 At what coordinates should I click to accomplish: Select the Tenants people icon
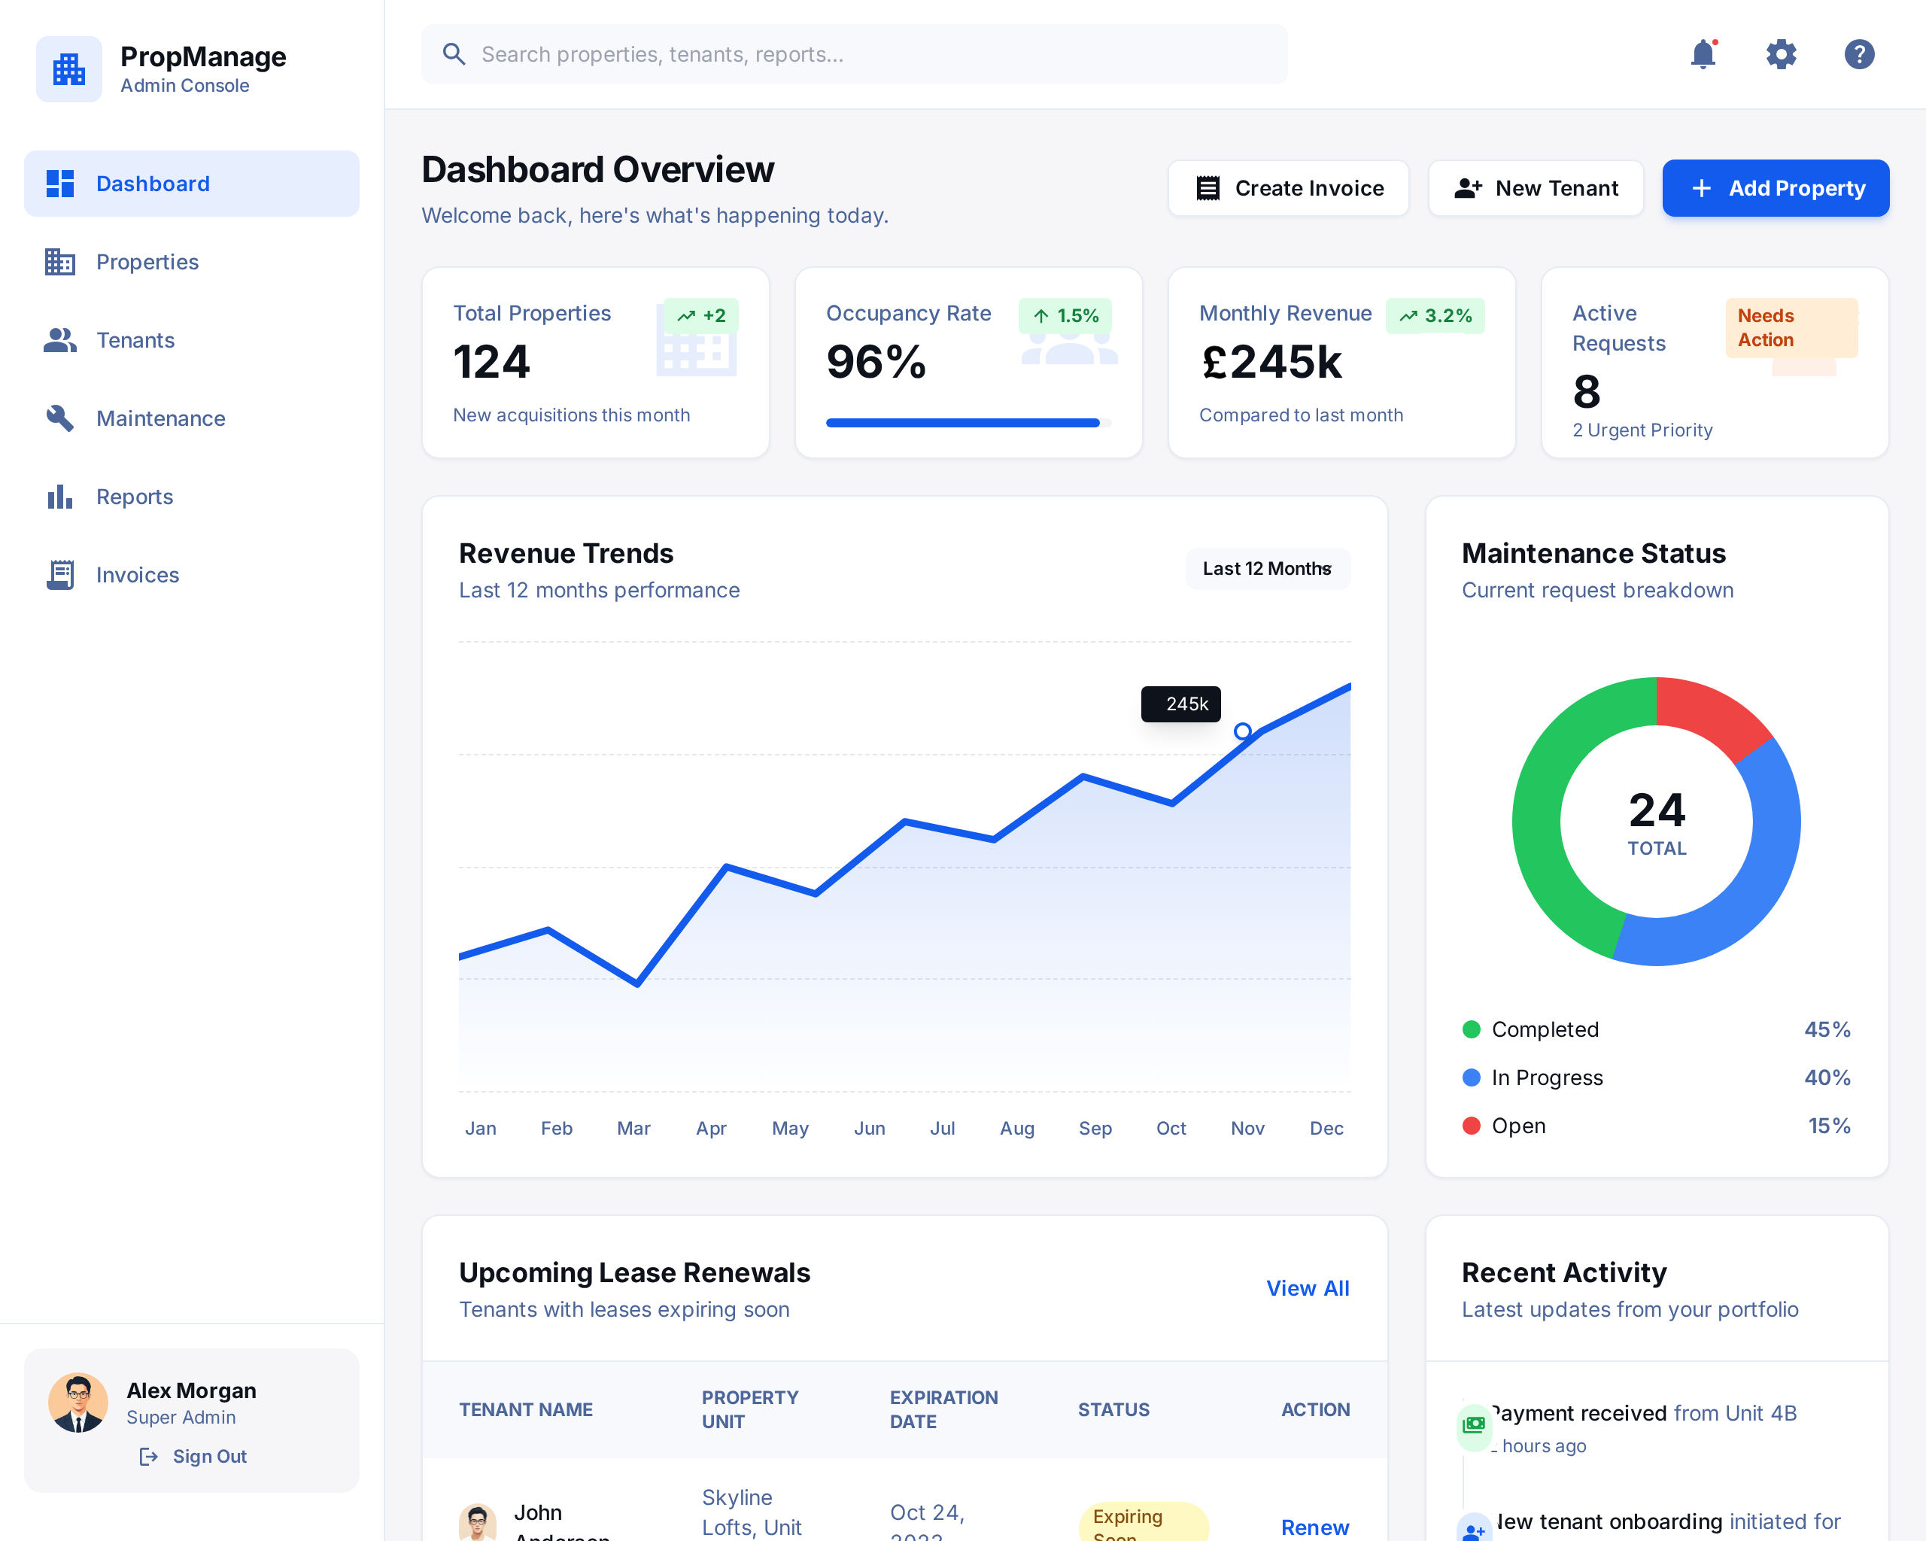(59, 340)
